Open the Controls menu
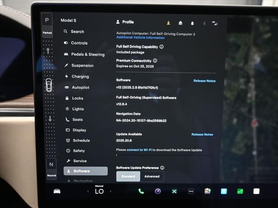The width and height of the screenshot is (278, 208). pos(76,43)
